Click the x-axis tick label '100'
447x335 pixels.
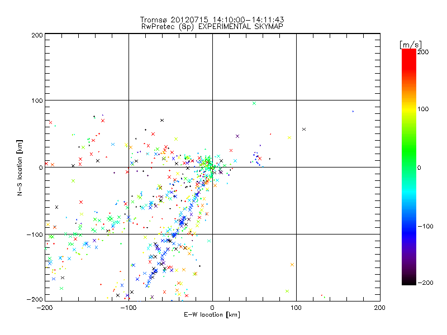[x=296, y=308]
